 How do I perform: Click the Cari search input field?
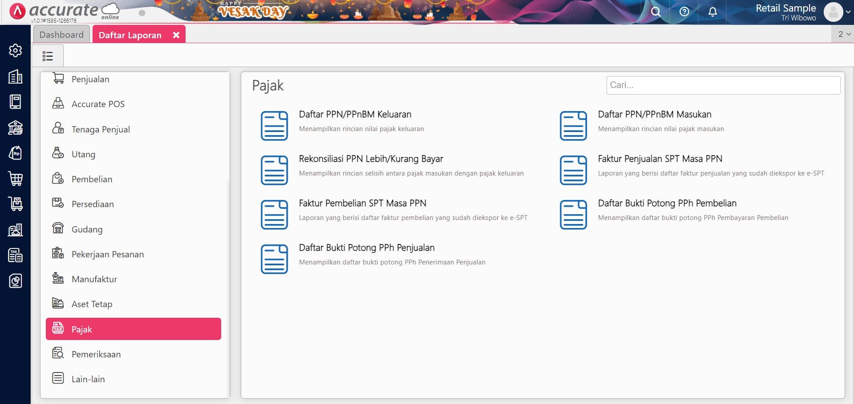723,85
